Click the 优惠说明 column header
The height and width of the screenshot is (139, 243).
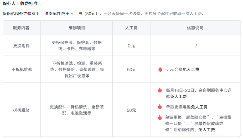(x=195, y=28)
